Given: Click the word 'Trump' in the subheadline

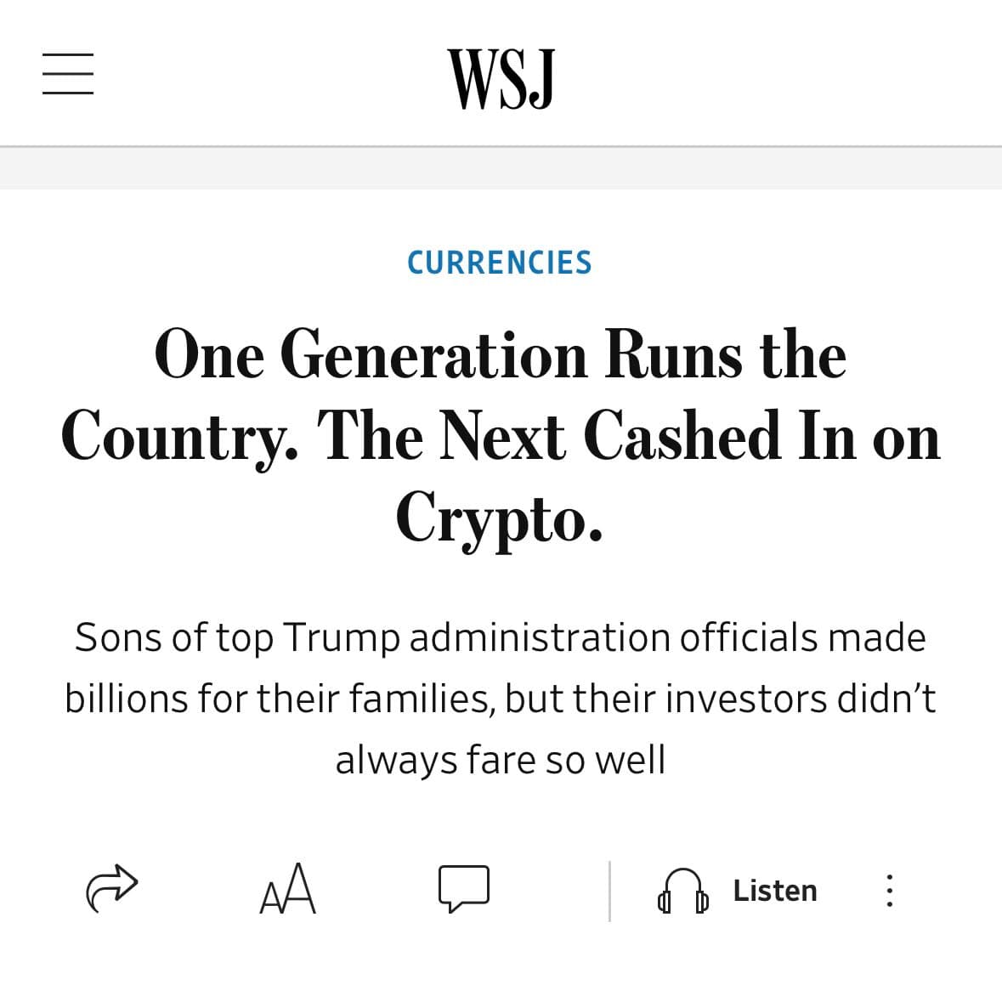Looking at the screenshot, I should coord(341,637).
